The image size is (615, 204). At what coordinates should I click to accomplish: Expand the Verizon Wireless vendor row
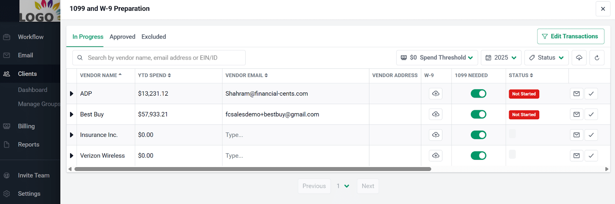[x=71, y=156]
